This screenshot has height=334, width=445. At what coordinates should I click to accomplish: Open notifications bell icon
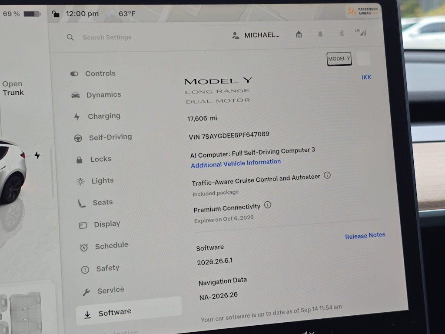click(320, 34)
